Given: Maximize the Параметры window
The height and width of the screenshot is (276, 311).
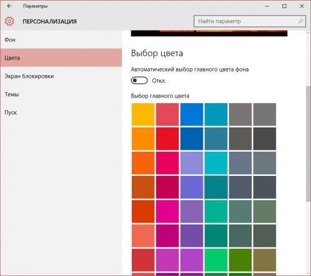Looking at the screenshot, I should click(x=284, y=6).
